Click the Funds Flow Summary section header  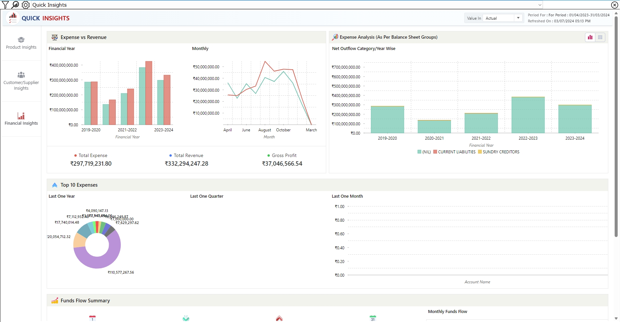pos(85,301)
